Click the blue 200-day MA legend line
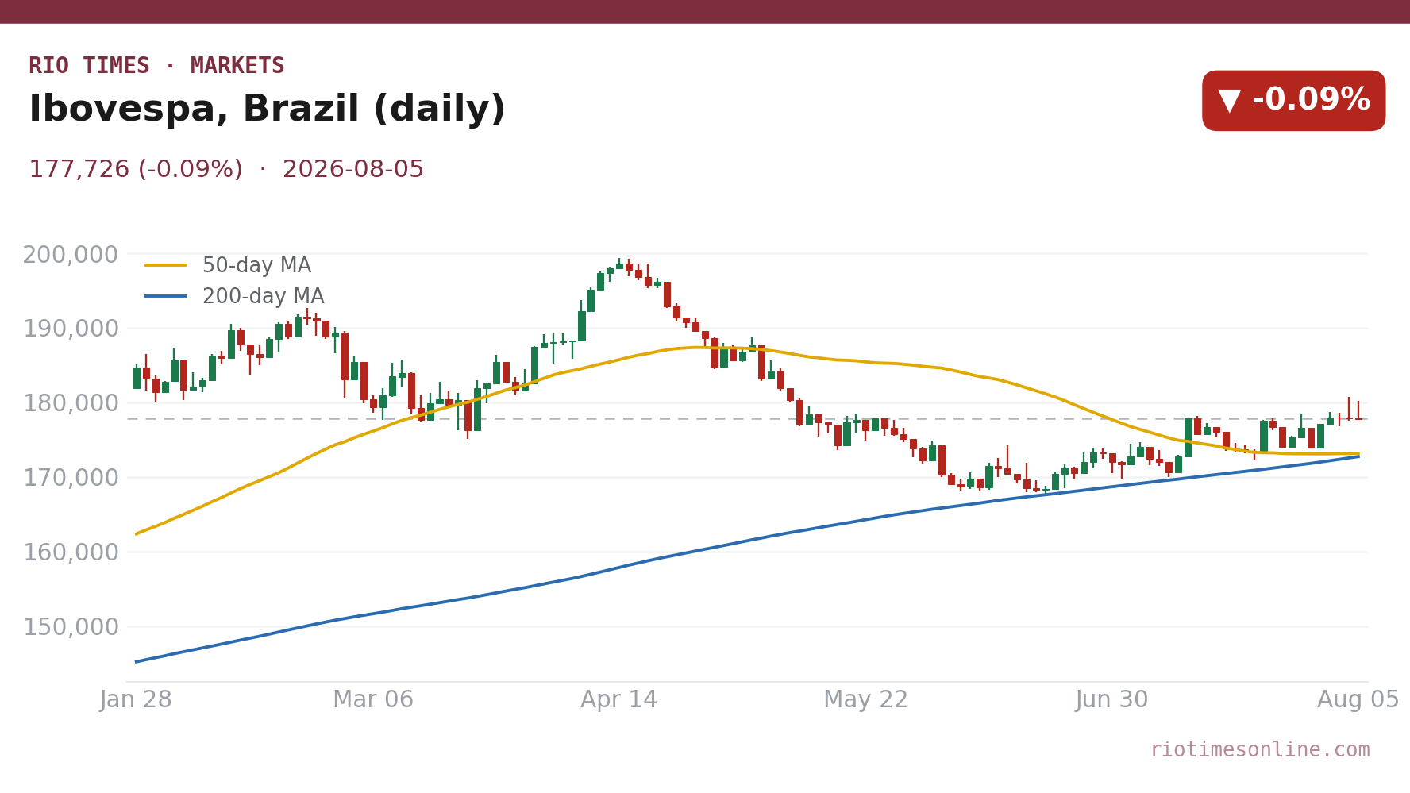 pos(166,297)
